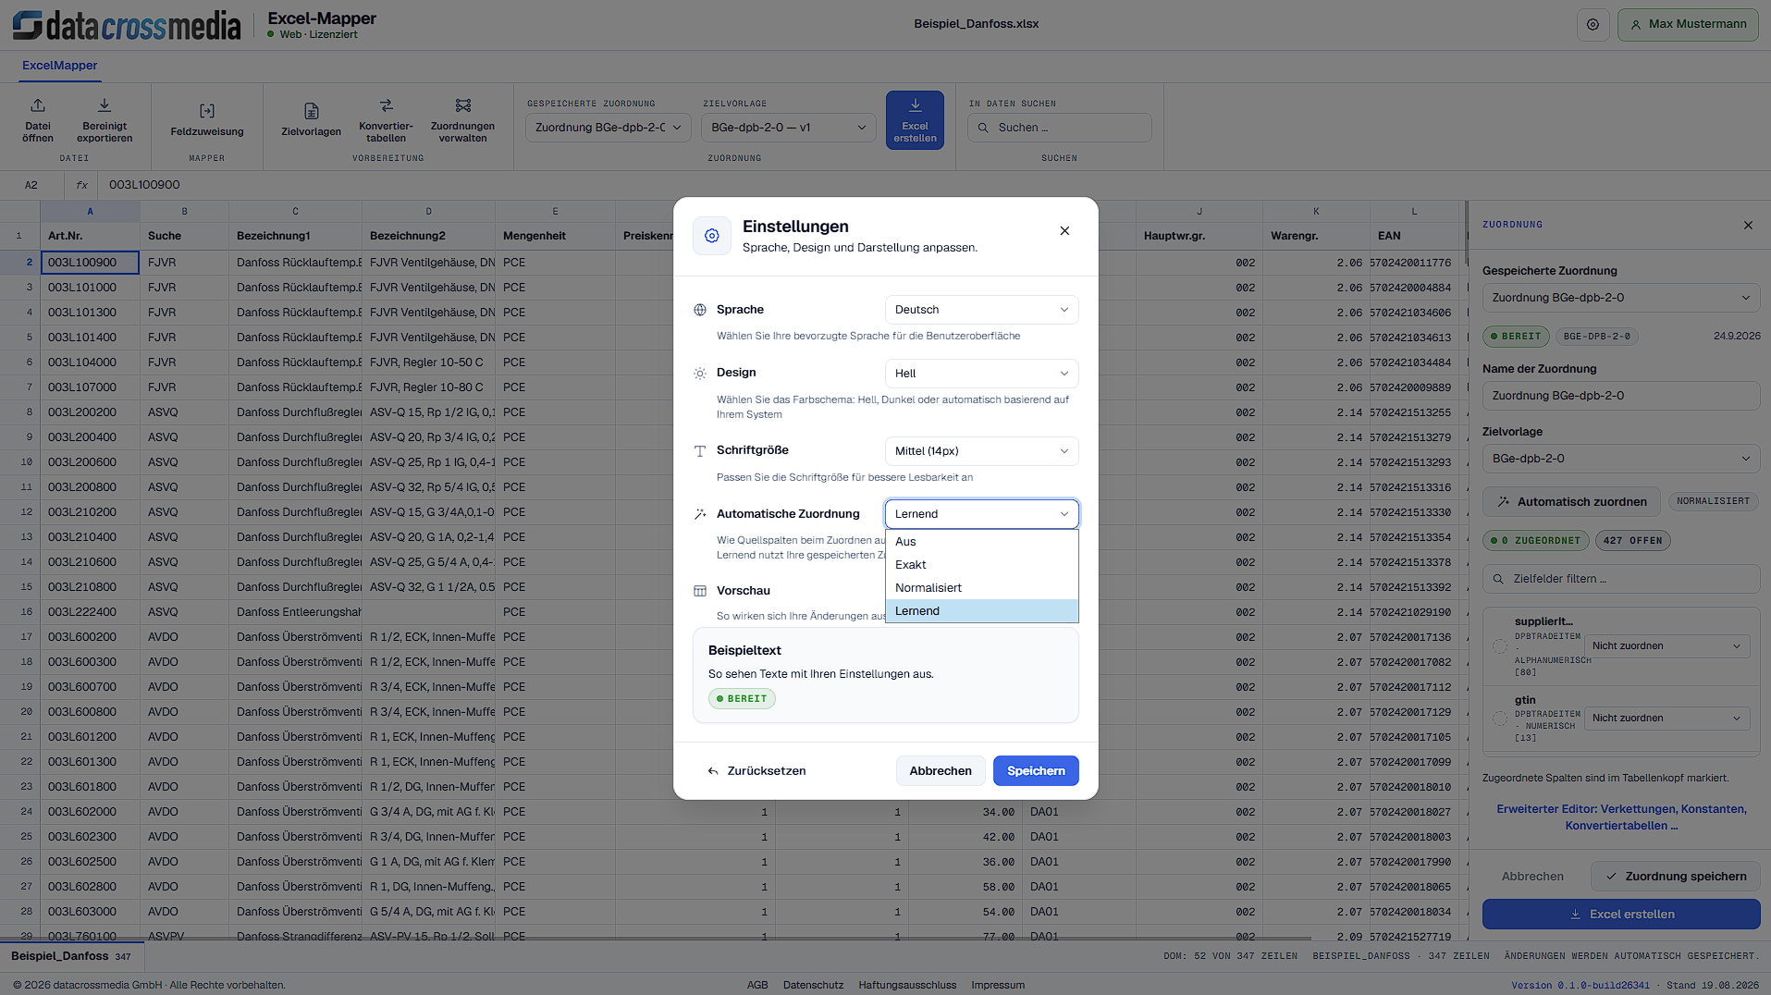Open the Zielvorlagen document icon

(312, 111)
